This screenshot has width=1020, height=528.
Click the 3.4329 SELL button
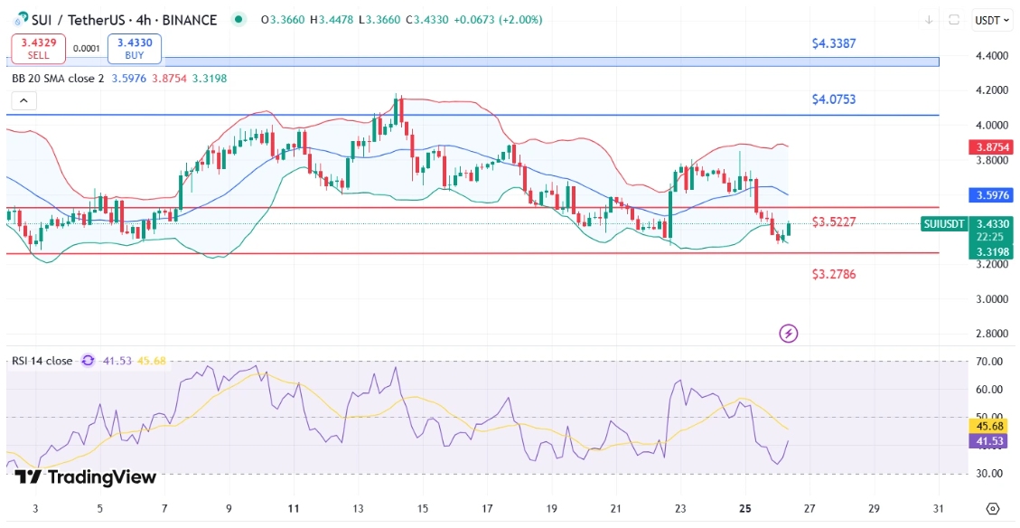pos(38,49)
